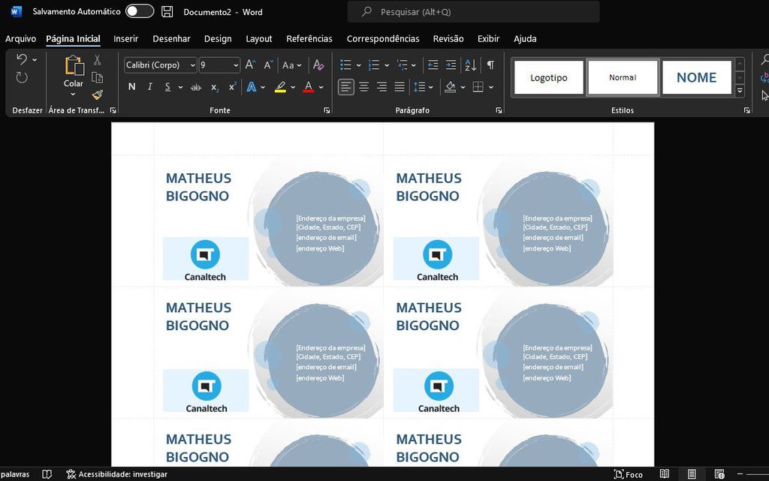The height and width of the screenshot is (481, 769).
Task: Apply red font color
Action: [309, 87]
